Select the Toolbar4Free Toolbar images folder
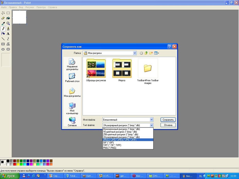The image size is (239, 179). tap(148, 71)
